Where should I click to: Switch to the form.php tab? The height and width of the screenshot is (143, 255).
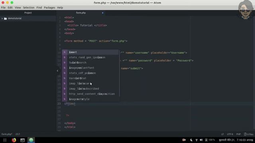click(81, 13)
